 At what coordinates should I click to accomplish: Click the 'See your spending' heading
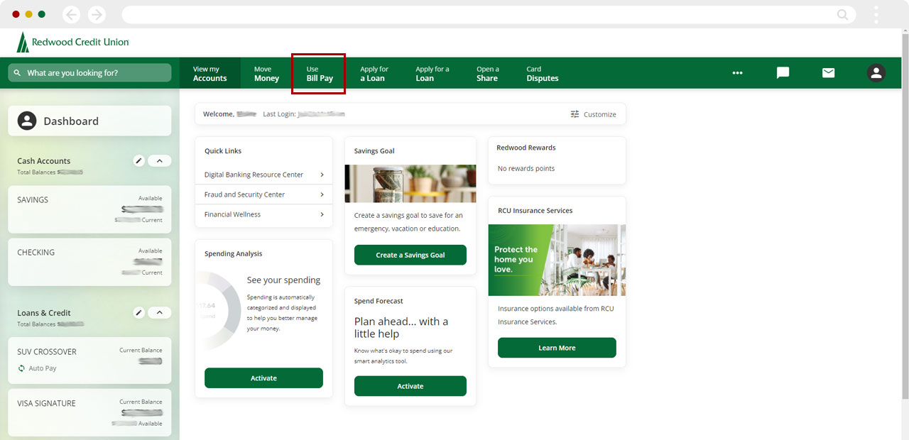coord(284,280)
